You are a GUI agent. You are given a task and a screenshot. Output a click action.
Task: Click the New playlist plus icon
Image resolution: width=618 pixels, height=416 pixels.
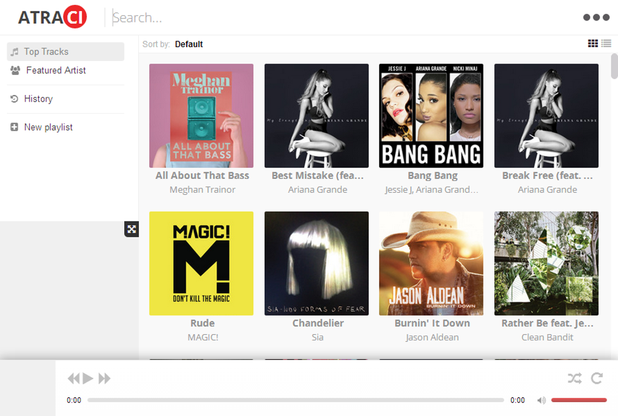tap(14, 127)
